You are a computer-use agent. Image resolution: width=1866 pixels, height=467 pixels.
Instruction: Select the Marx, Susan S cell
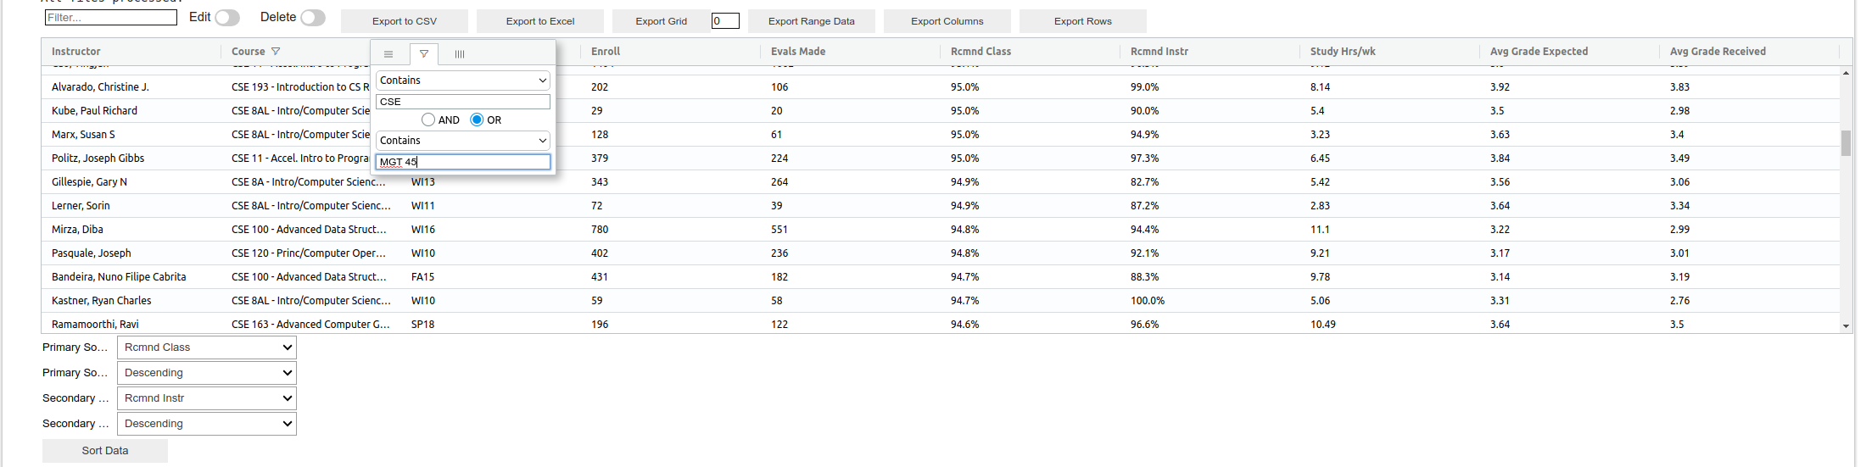coord(131,135)
